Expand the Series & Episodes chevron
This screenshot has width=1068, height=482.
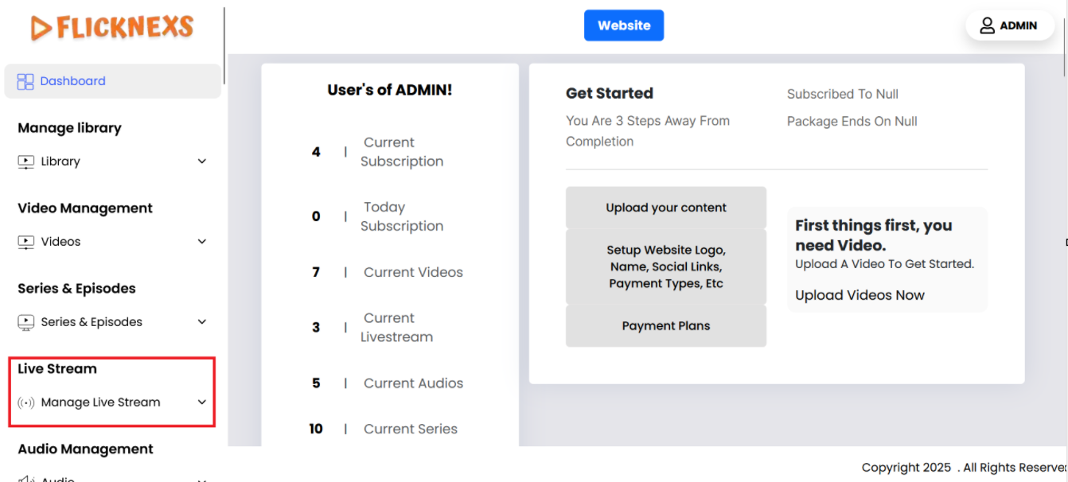click(x=202, y=322)
